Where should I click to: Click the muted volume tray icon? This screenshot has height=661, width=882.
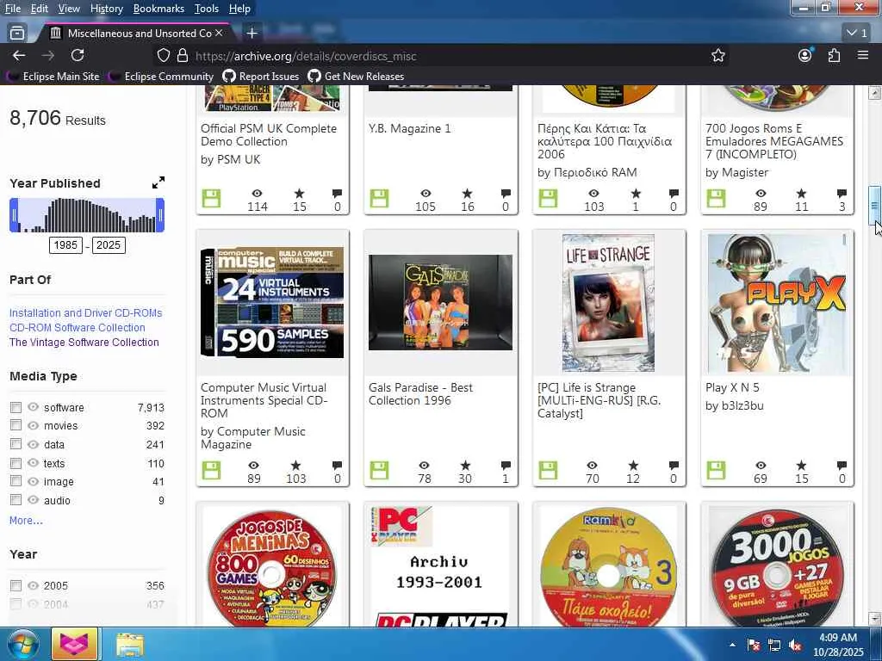[x=795, y=646]
